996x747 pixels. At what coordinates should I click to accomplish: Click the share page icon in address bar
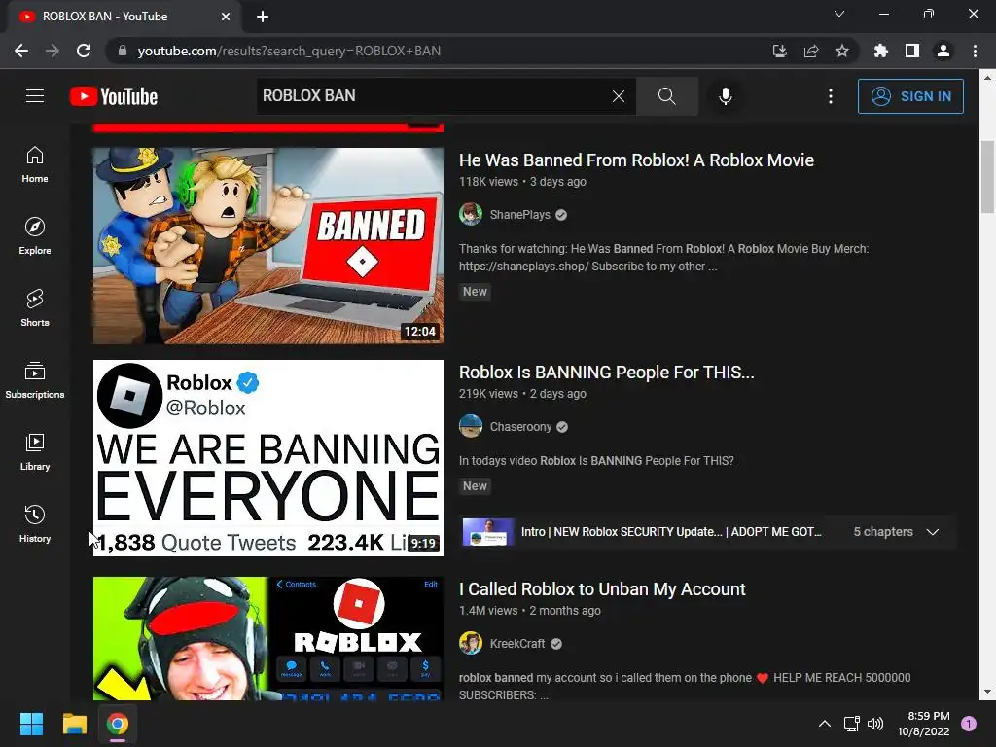pos(811,51)
